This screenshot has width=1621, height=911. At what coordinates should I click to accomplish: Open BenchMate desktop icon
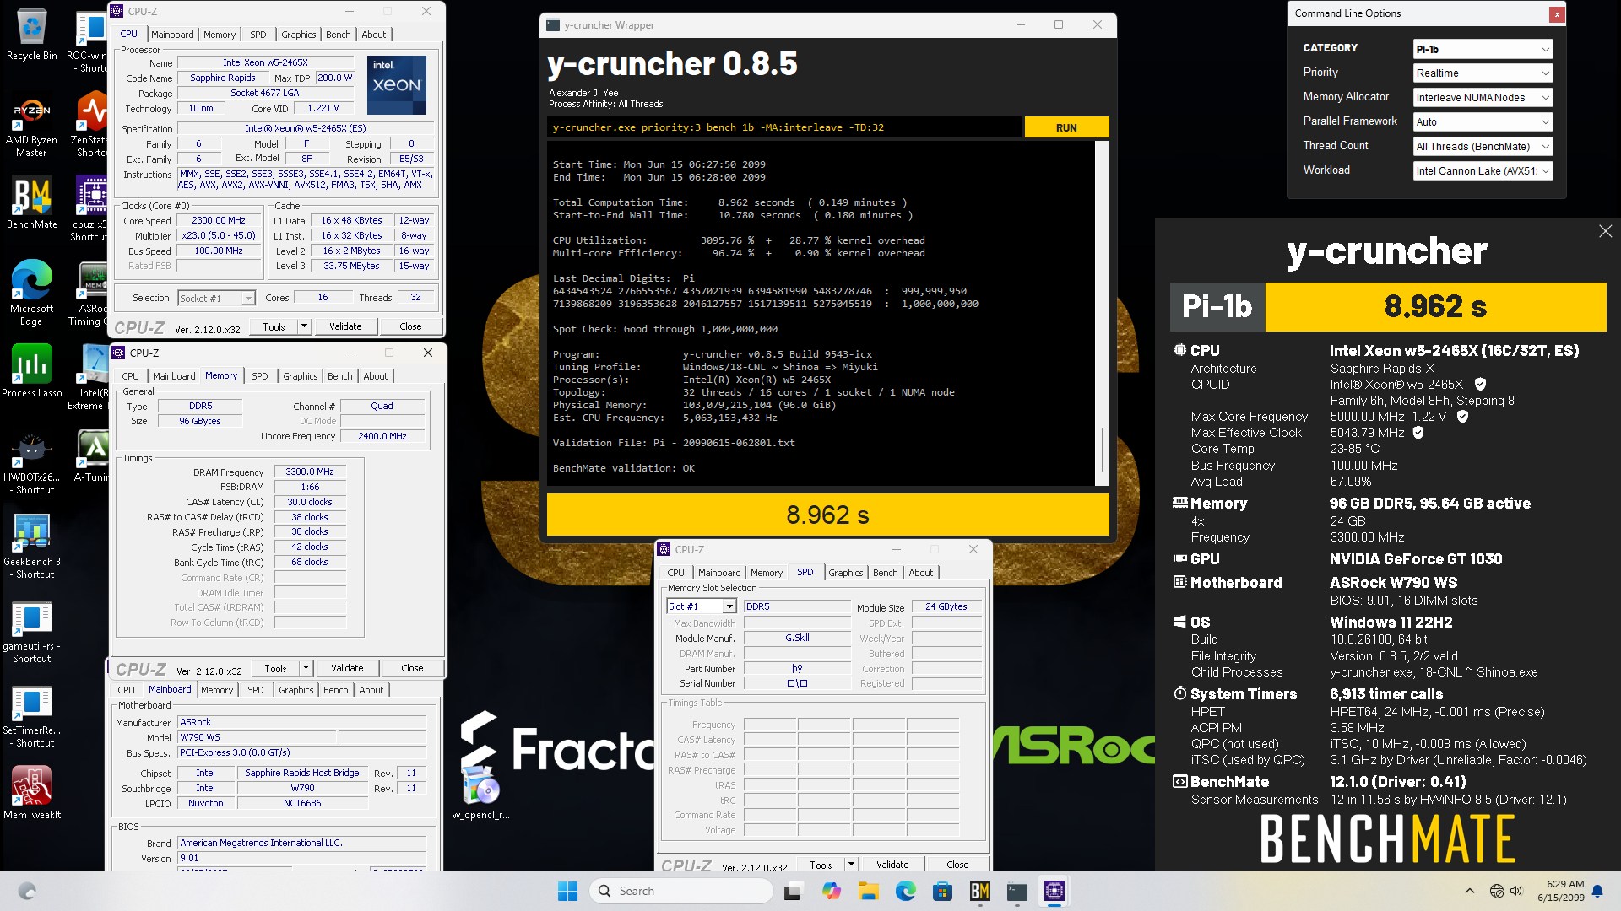coord(31,203)
